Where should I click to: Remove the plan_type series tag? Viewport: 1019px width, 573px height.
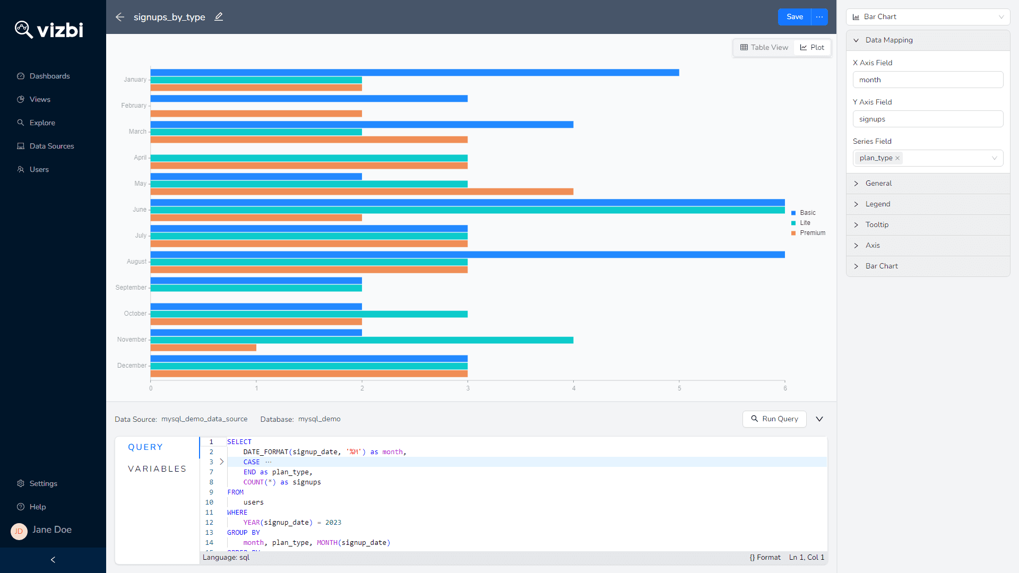pos(897,158)
